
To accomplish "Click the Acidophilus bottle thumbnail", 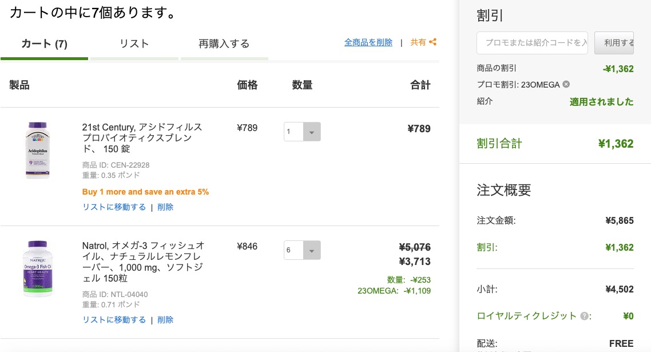I will pos(37,150).
